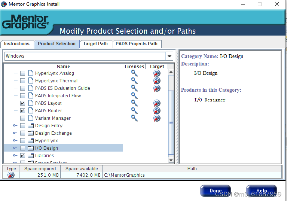Click the Done button
The image size is (287, 201).
click(x=216, y=191)
